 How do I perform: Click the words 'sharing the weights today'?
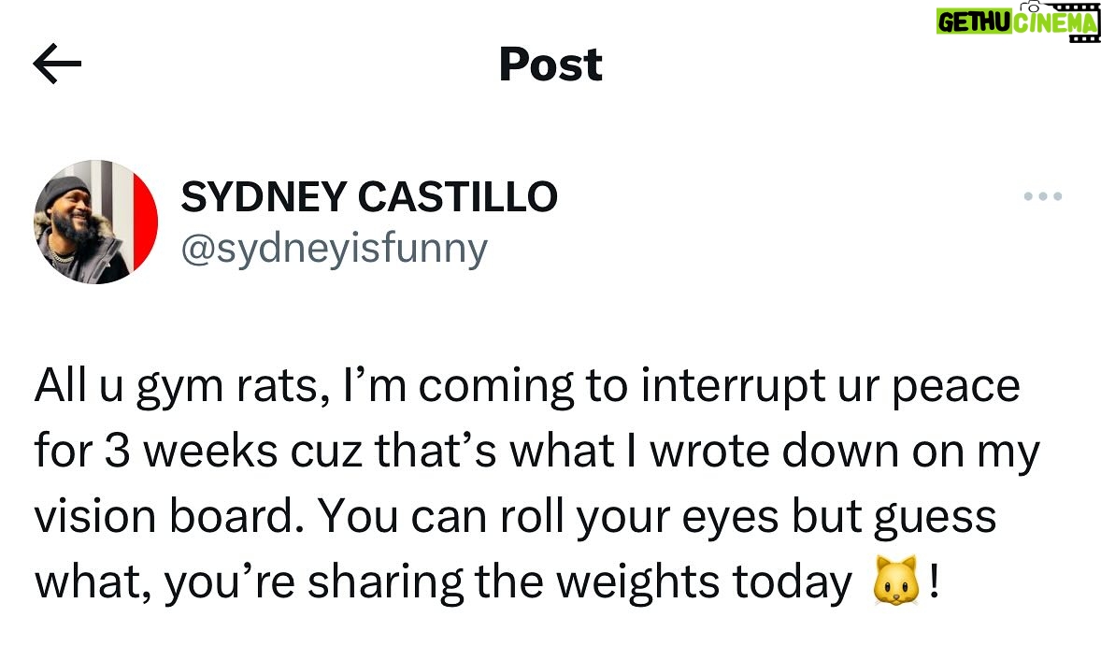(579, 582)
